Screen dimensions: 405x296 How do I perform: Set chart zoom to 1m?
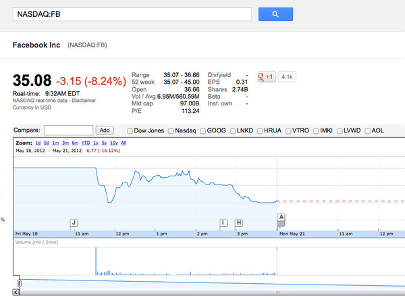click(x=55, y=143)
